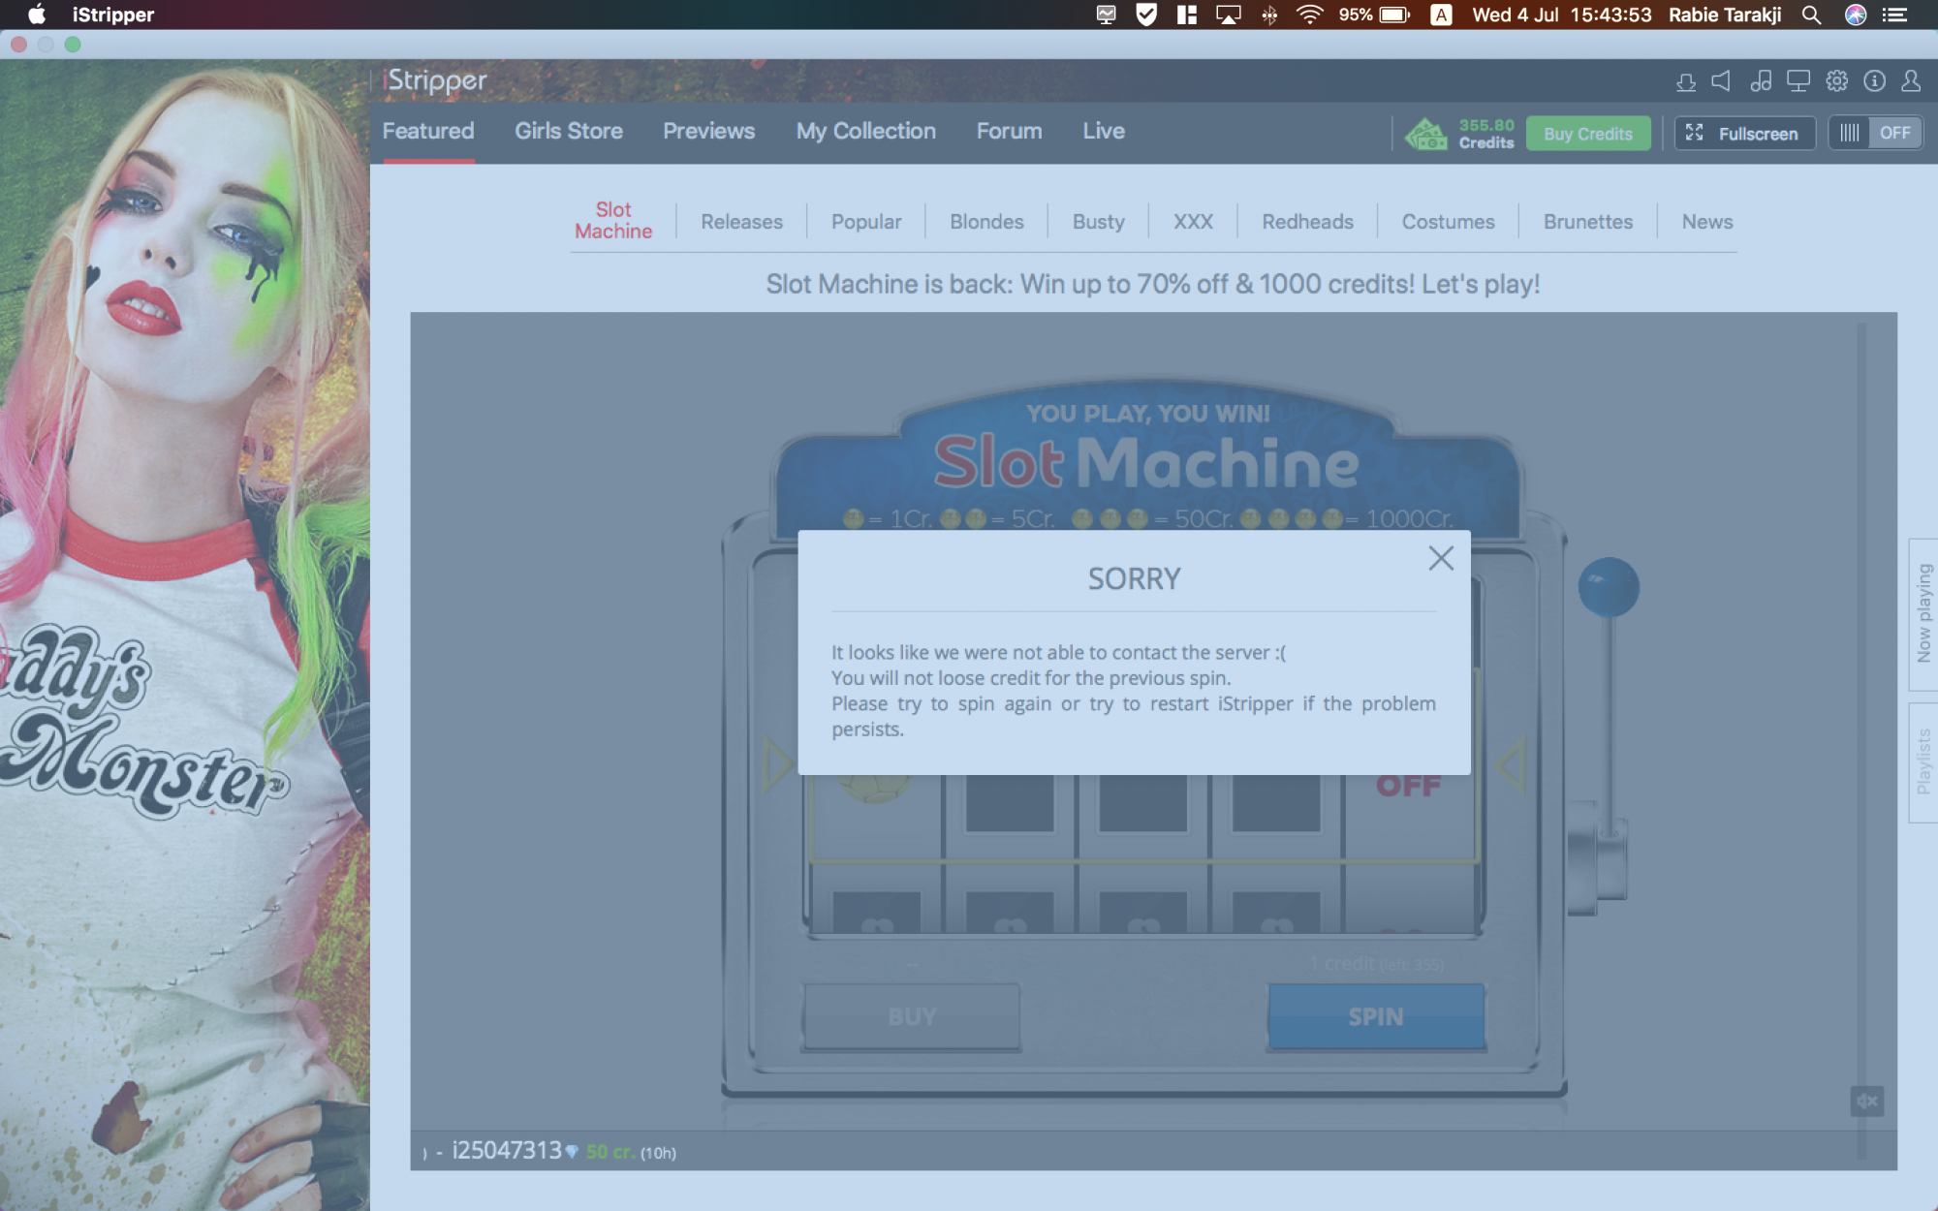The height and width of the screenshot is (1211, 1938).
Task: Click the i25047313 card label
Action: coord(507,1150)
